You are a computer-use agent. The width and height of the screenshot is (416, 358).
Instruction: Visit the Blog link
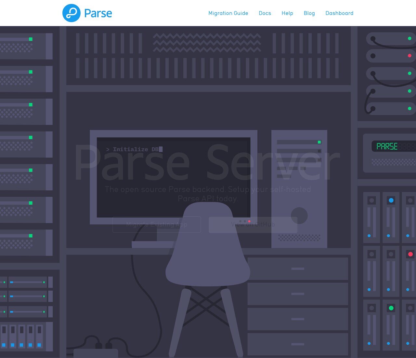[309, 13]
